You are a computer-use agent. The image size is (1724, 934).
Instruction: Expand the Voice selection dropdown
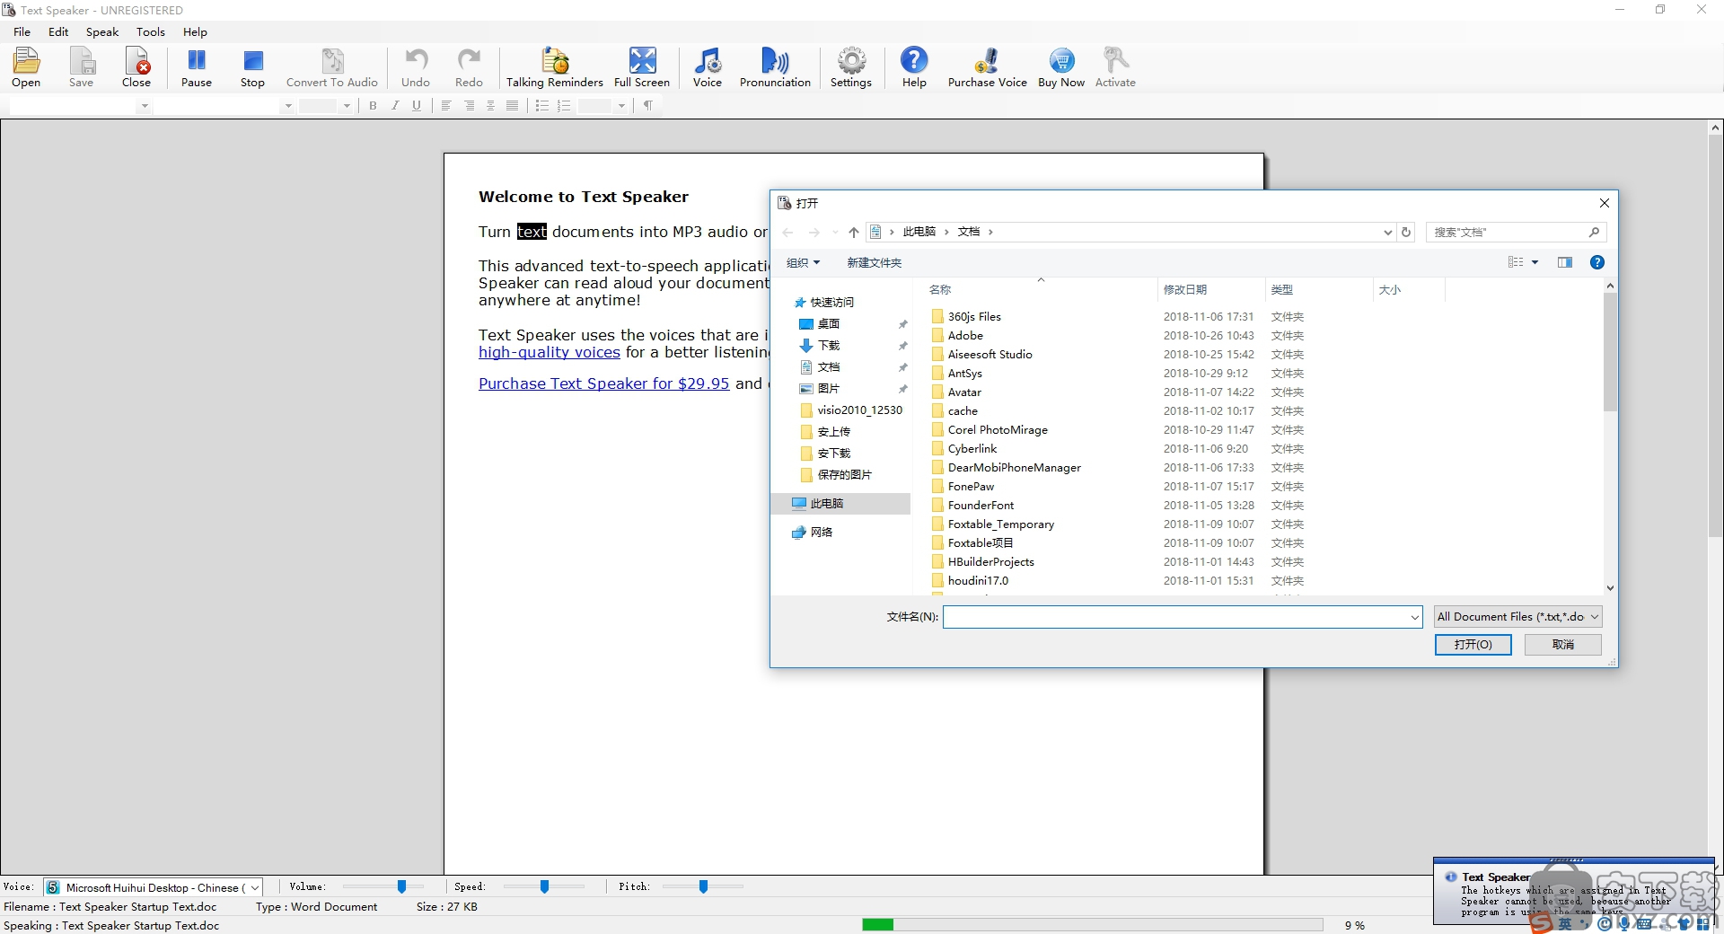click(255, 887)
